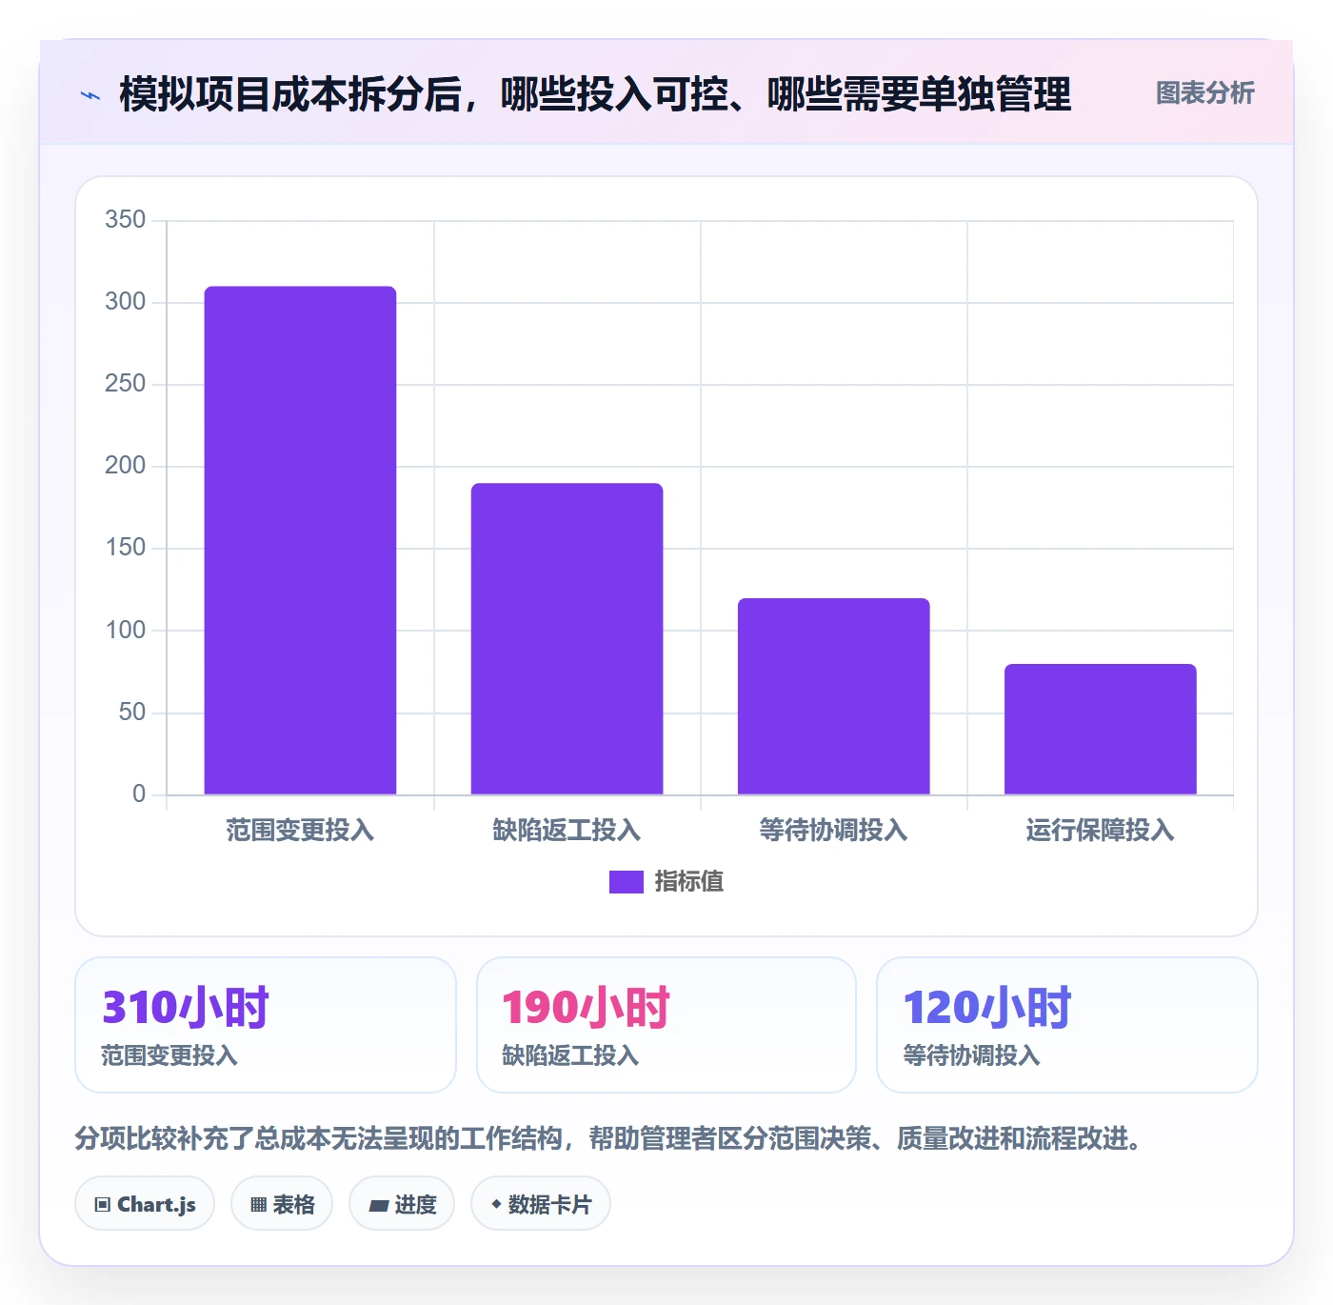Screen dimensions: 1333x1305
Task: Select the 等待协调投入 bar in the chart
Action: tap(833, 696)
